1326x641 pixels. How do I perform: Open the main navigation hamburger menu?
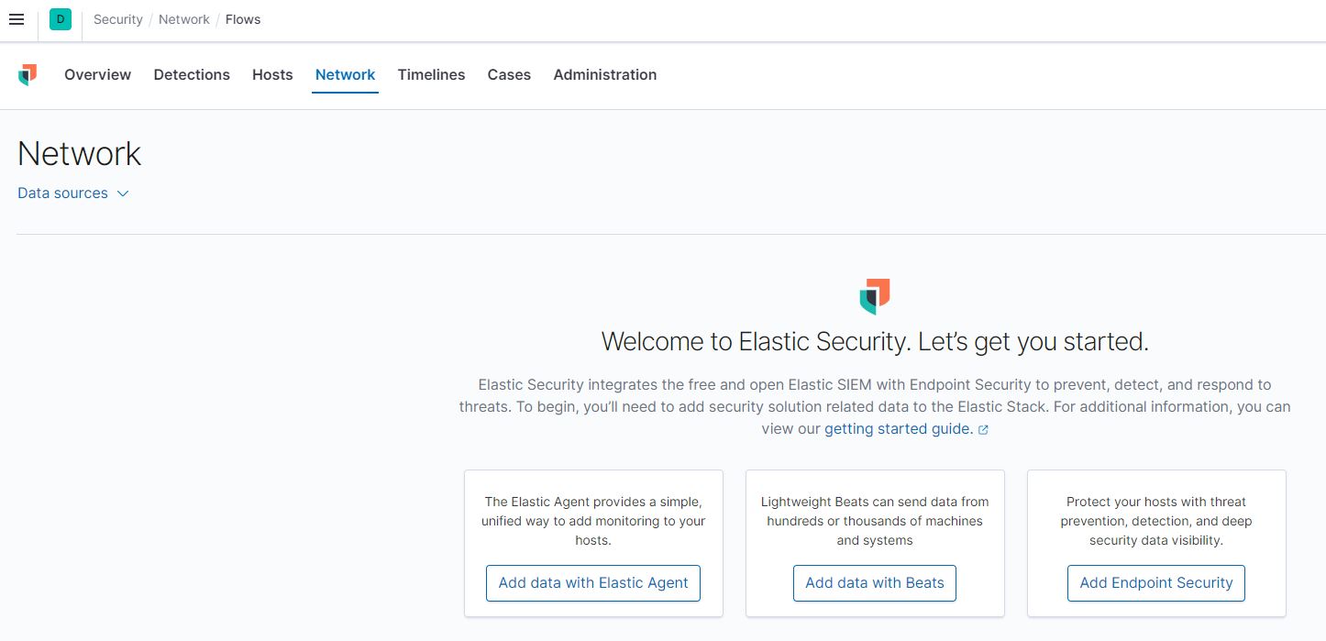pos(16,19)
